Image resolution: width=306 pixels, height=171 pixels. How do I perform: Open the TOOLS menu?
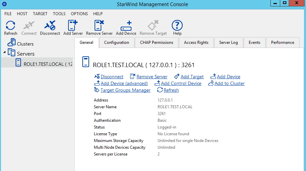[x=59, y=13]
